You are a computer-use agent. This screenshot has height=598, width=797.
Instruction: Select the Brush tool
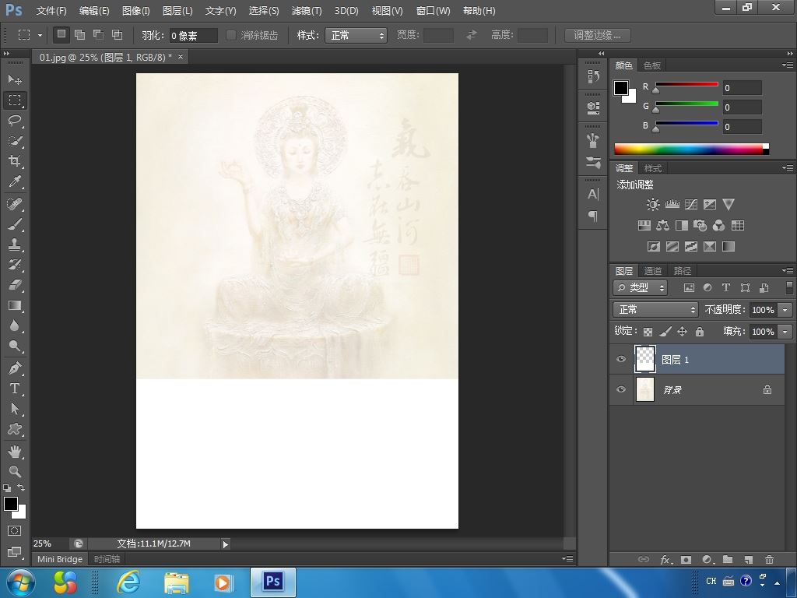coord(15,223)
